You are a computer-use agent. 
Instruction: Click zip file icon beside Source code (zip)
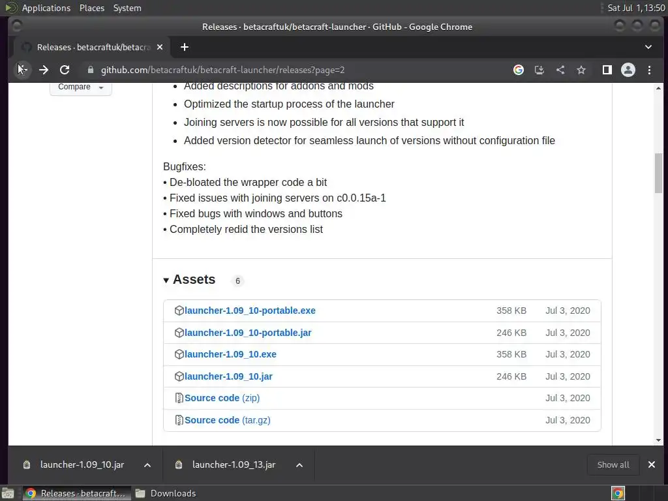point(179,398)
